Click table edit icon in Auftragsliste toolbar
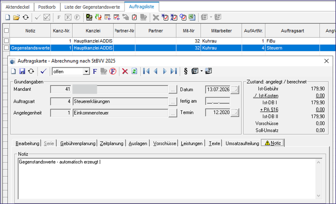The width and height of the screenshot is (336, 204). (x=89, y=17)
